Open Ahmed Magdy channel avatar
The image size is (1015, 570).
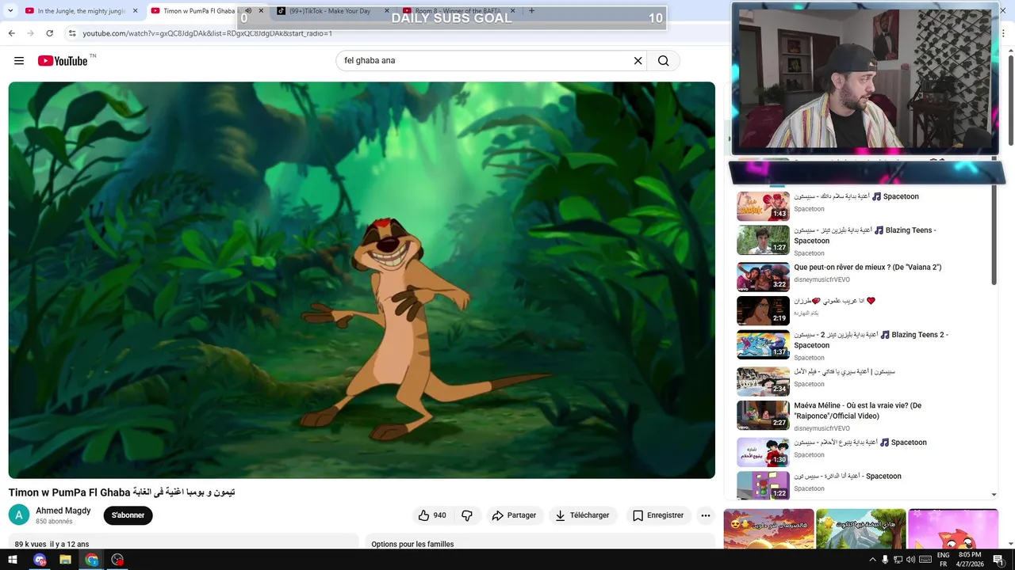(19, 515)
